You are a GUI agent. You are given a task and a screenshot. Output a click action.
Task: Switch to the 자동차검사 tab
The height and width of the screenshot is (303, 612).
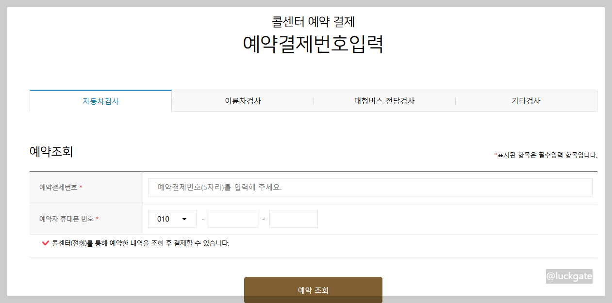point(100,101)
